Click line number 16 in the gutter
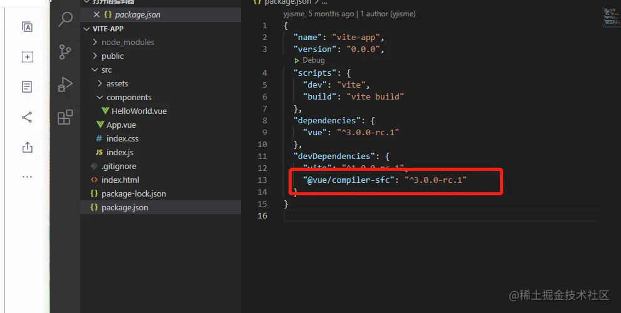This screenshot has height=313, width=621. (262, 215)
